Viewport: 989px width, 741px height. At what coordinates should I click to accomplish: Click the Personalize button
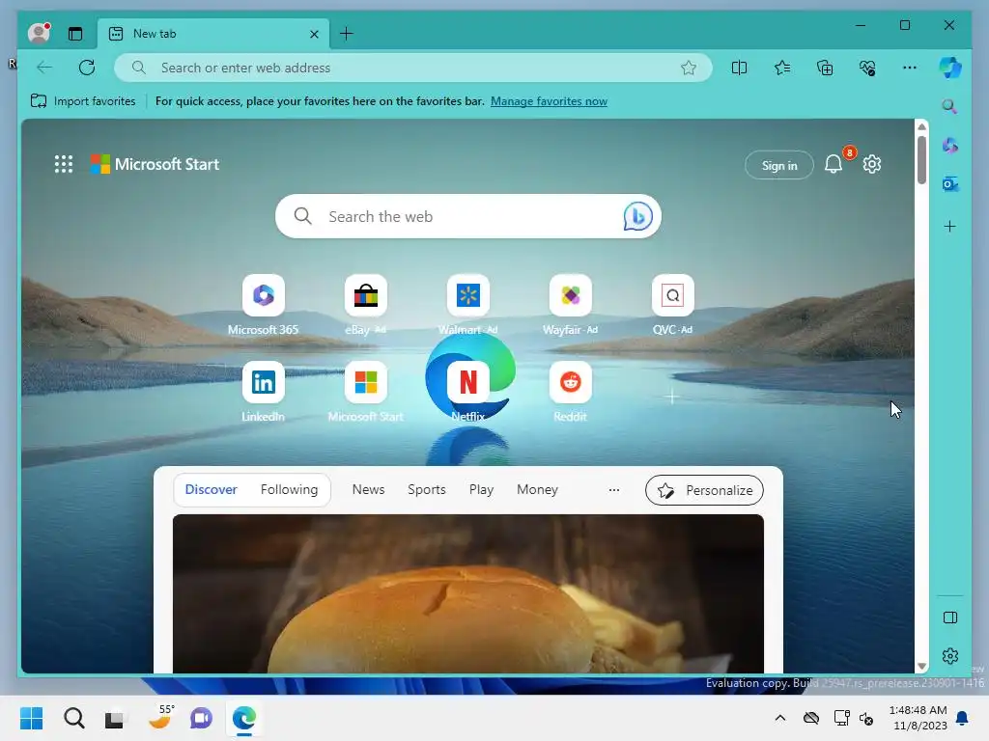click(x=704, y=490)
